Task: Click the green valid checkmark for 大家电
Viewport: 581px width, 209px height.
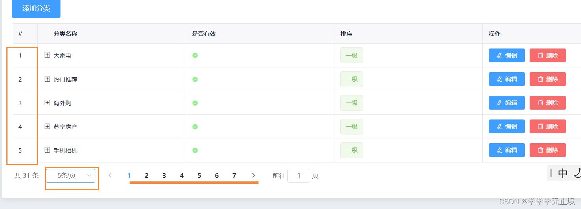Action: point(195,55)
